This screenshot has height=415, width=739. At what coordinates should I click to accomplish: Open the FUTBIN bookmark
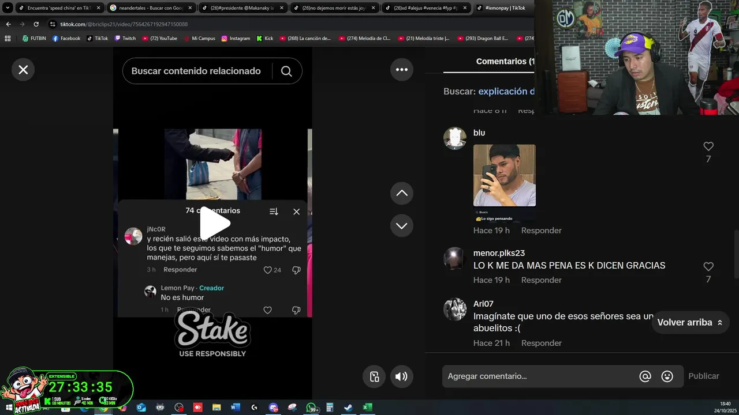coord(34,39)
